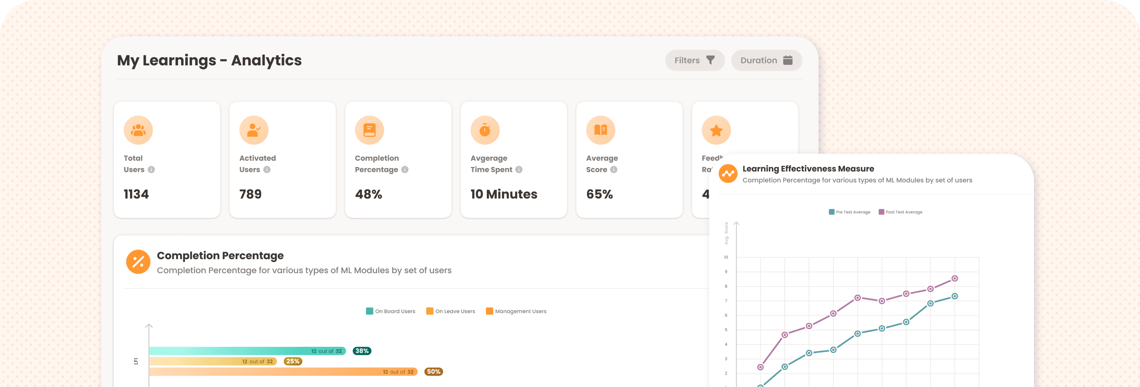Open the Filters button
The image size is (1140, 387).
point(694,60)
